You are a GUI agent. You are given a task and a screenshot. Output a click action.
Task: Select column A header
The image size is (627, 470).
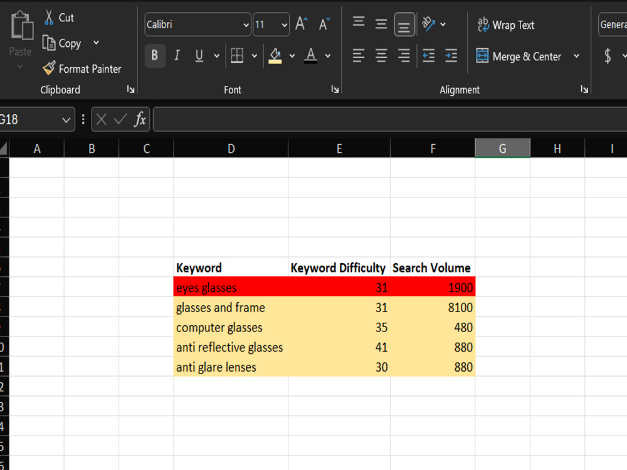click(x=37, y=149)
